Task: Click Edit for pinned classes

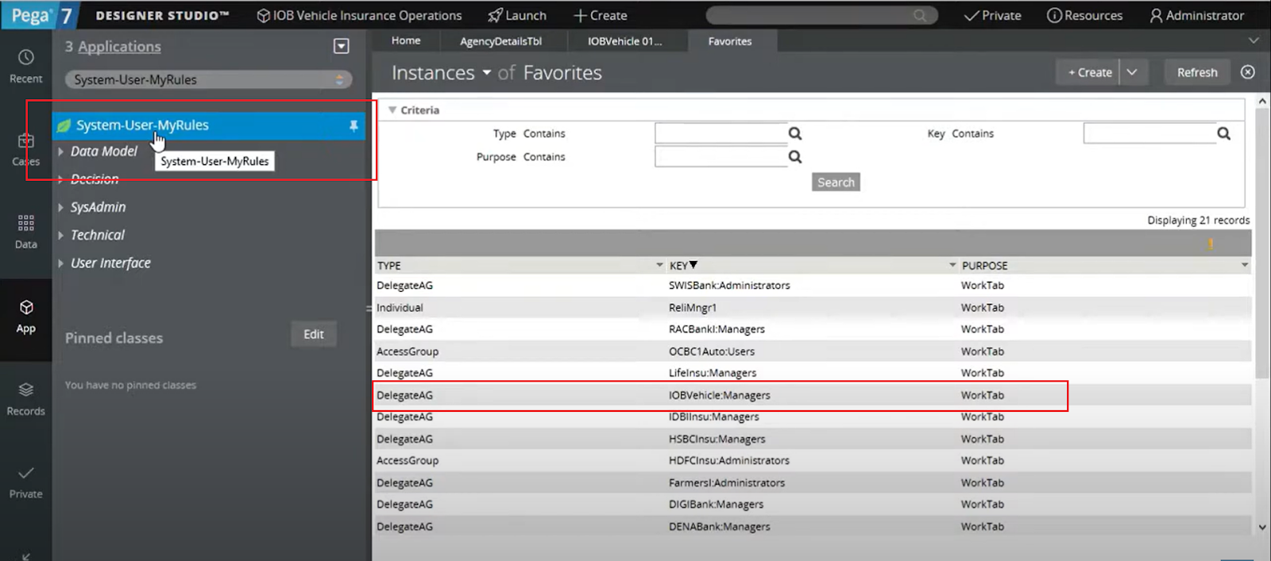Action: [x=314, y=334]
